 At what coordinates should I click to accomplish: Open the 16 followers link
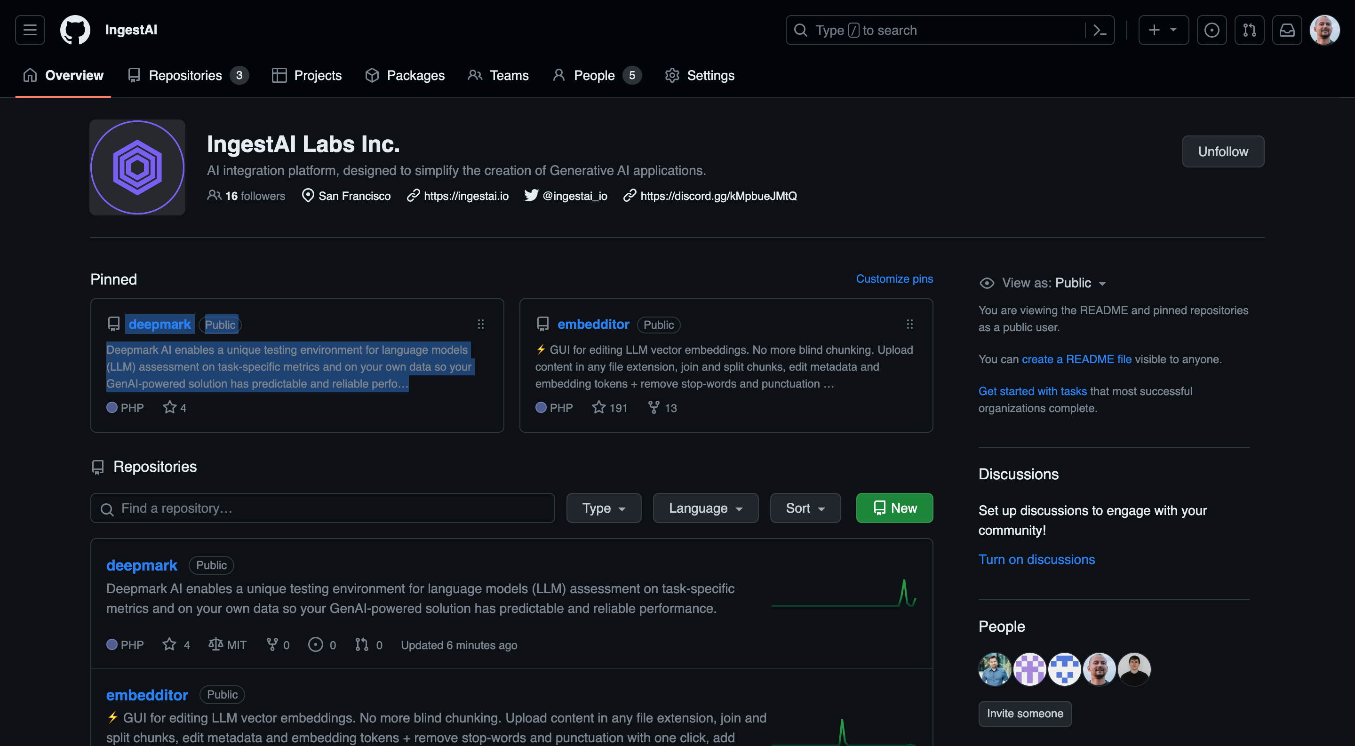pos(246,196)
